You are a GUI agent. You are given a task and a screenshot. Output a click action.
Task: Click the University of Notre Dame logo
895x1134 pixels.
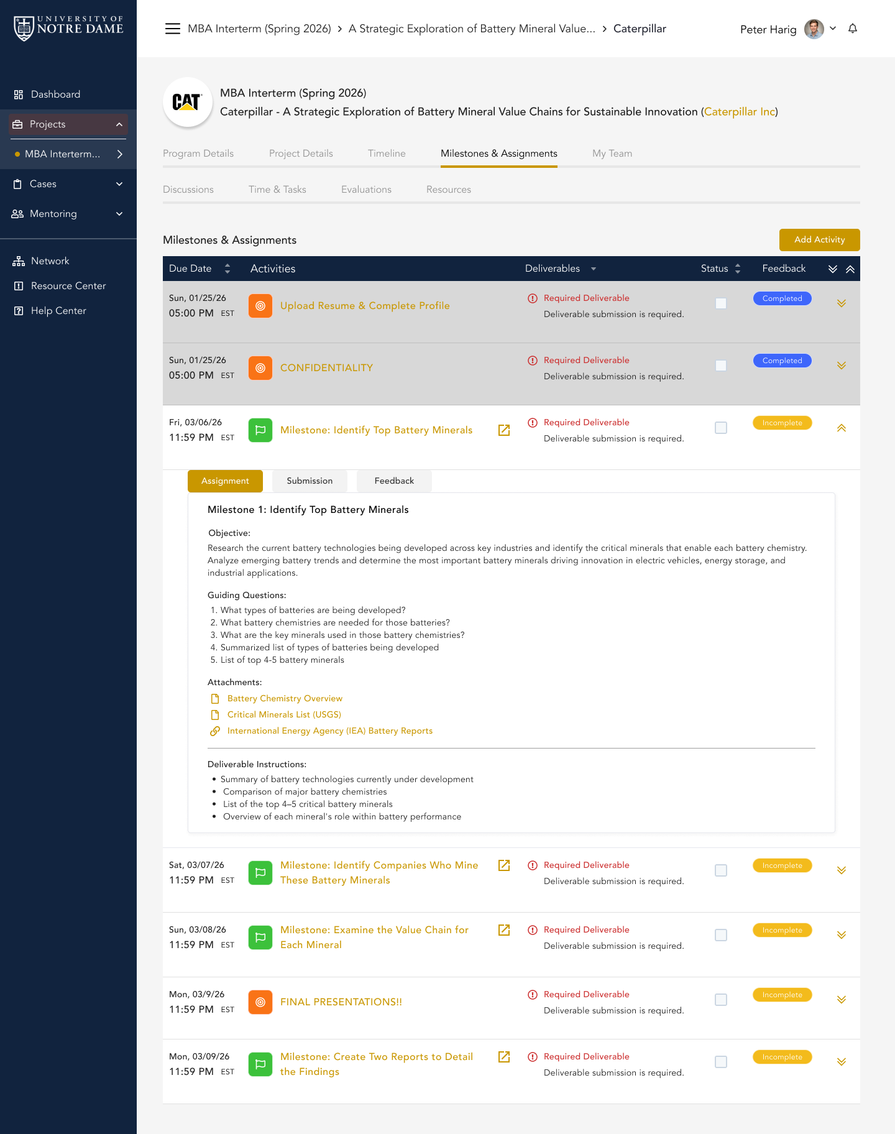click(x=68, y=29)
